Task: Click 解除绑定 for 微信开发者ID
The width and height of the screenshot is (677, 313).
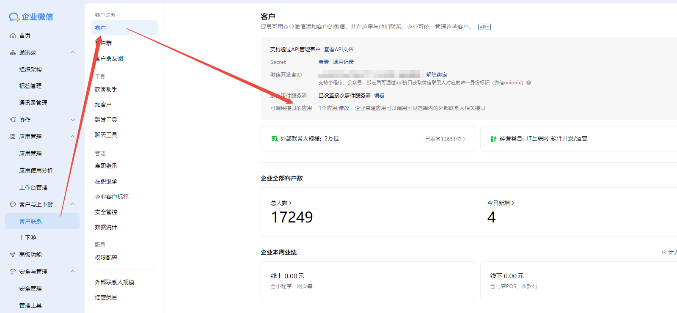Action: pyautogui.click(x=436, y=75)
